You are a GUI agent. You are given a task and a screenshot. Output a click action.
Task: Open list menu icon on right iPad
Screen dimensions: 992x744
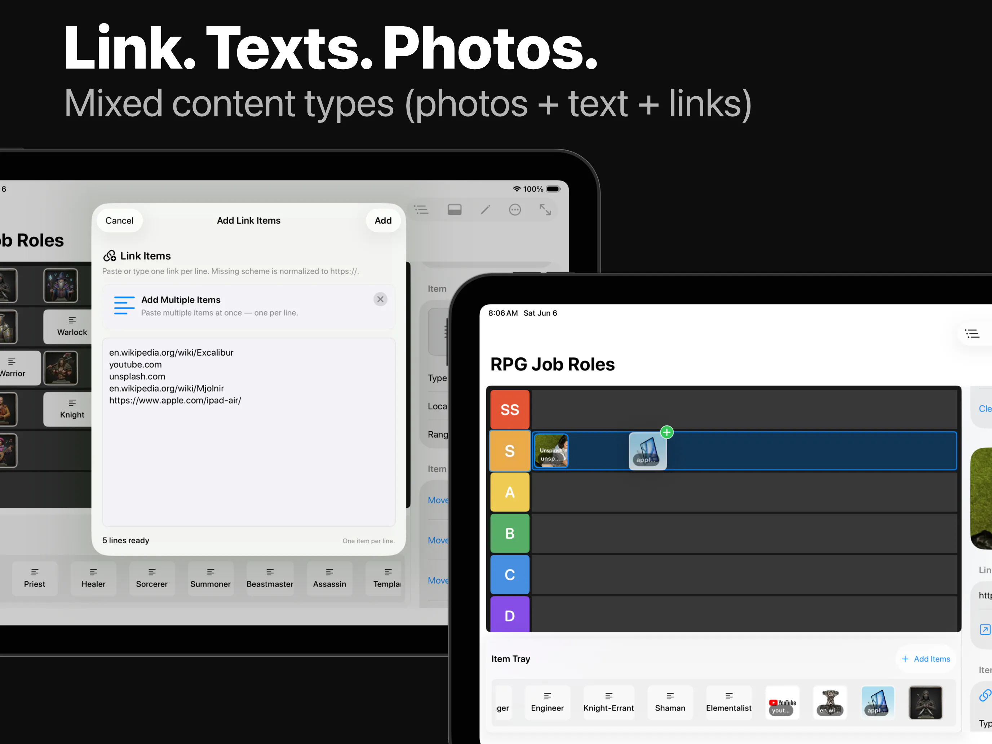[972, 334]
